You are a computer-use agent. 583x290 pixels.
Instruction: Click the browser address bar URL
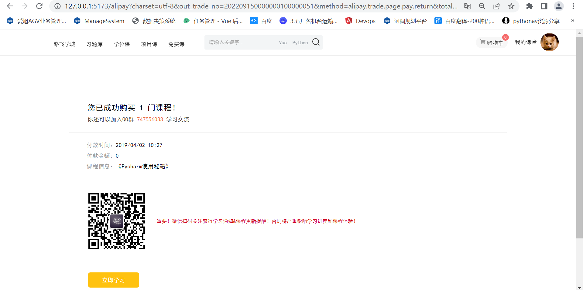[x=261, y=6]
